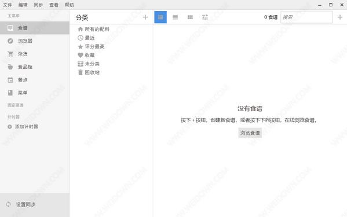
Task: Open the 查看 menu
Action: tap(54, 5)
